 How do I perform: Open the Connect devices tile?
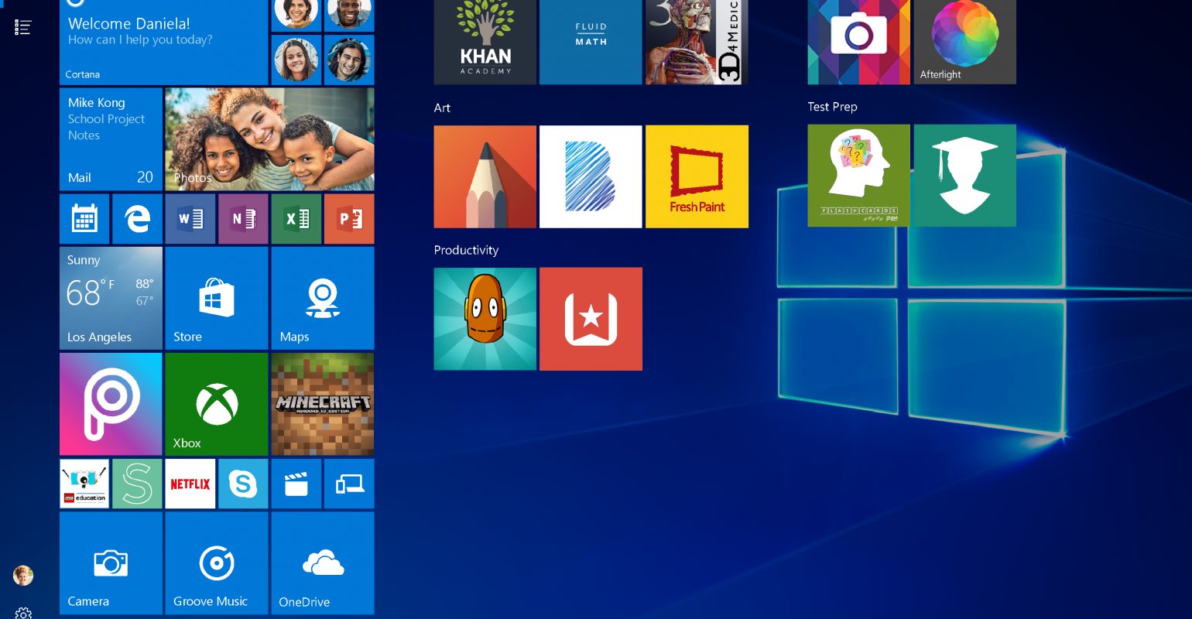coord(349,484)
